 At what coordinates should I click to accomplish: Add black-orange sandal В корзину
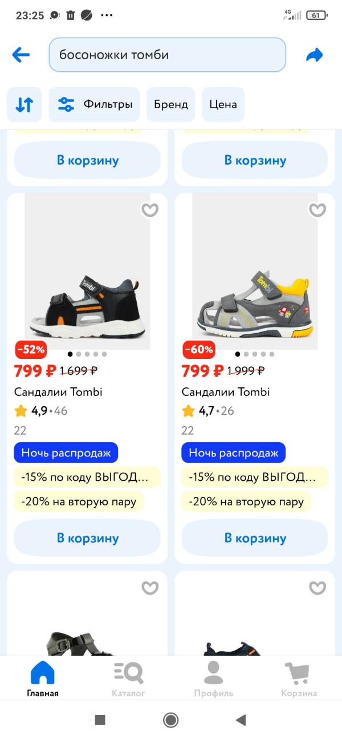87,538
